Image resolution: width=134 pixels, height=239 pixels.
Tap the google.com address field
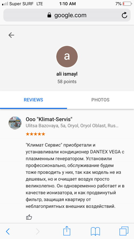67,15
